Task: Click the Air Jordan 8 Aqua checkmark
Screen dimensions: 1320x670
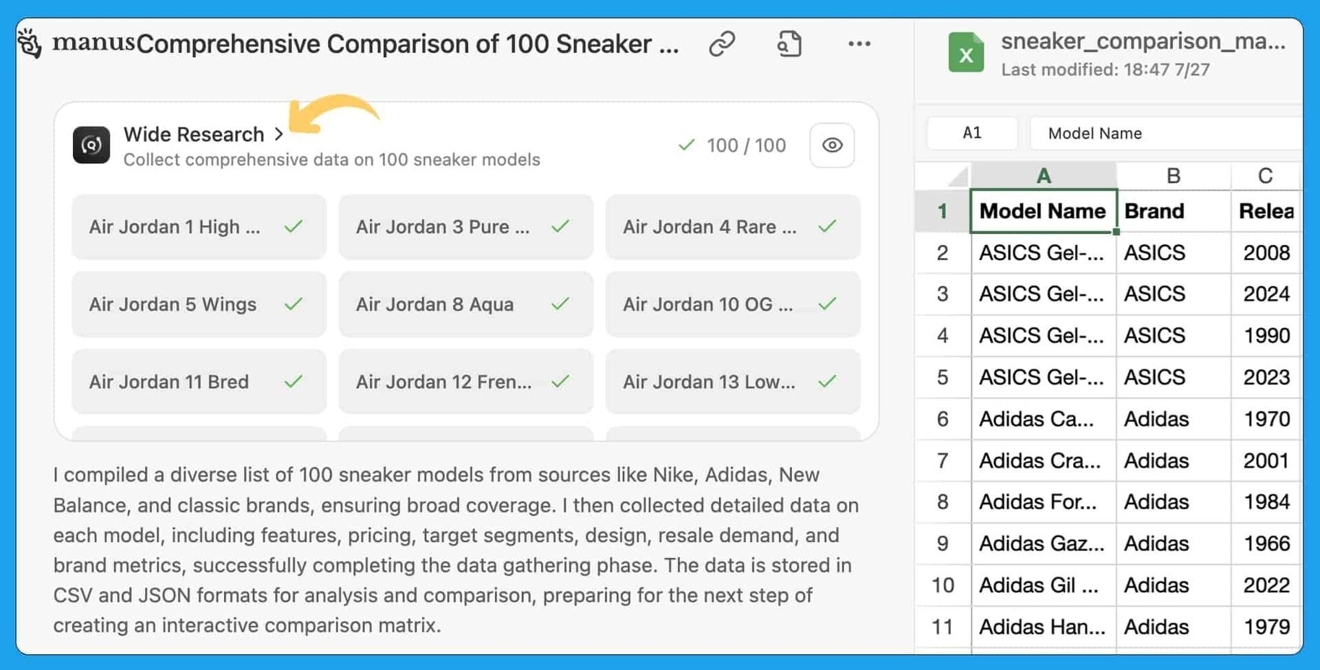Action: click(560, 303)
